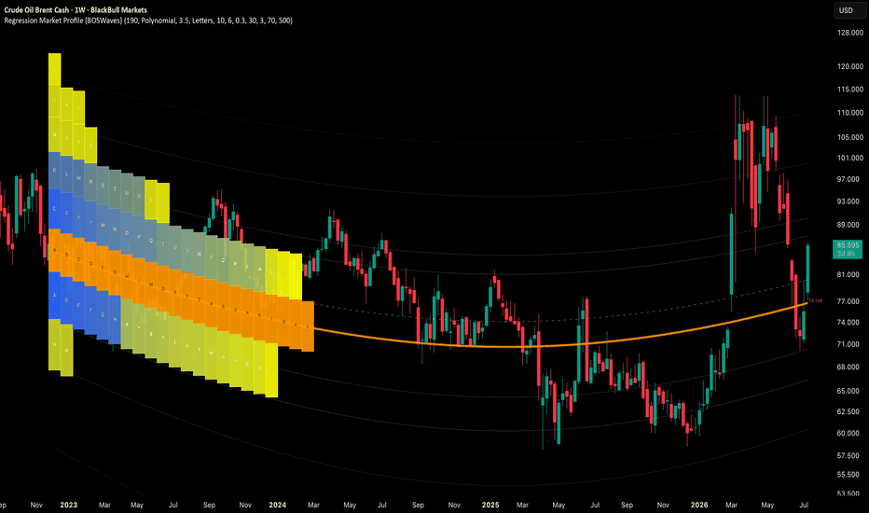Click the 60.000 price scale label
869x513 pixels.
tap(848, 433)
